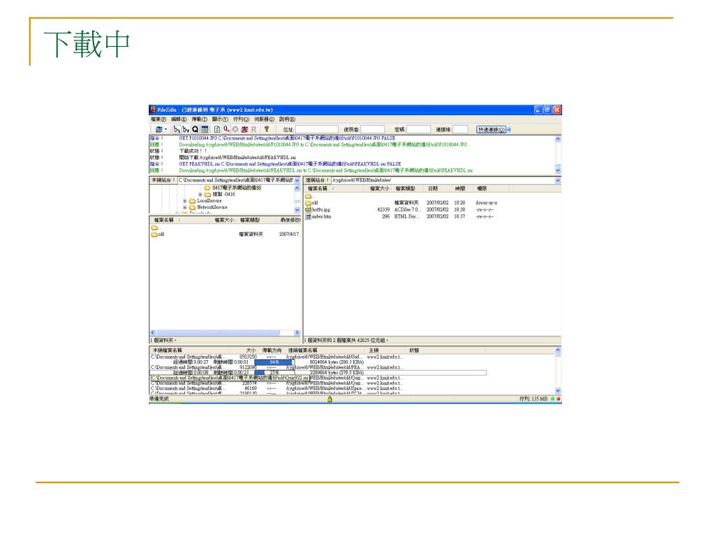
Task: Open the 說明(H) menu
Action: point(287,119)
